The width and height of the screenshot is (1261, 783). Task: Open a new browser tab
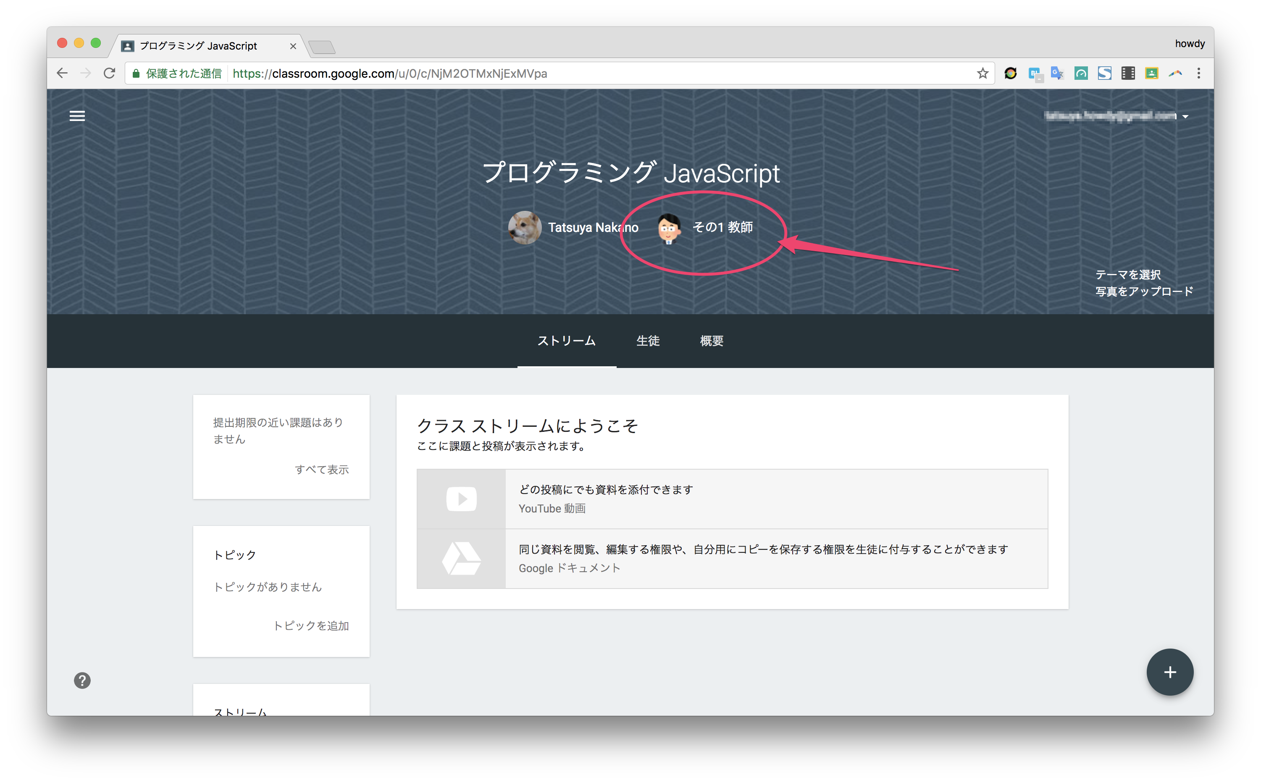tap(322, 47)
